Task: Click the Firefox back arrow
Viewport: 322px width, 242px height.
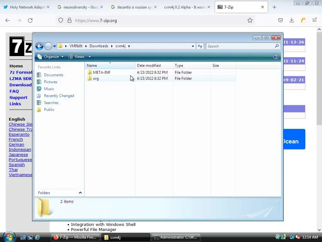Action: (8, 20)
